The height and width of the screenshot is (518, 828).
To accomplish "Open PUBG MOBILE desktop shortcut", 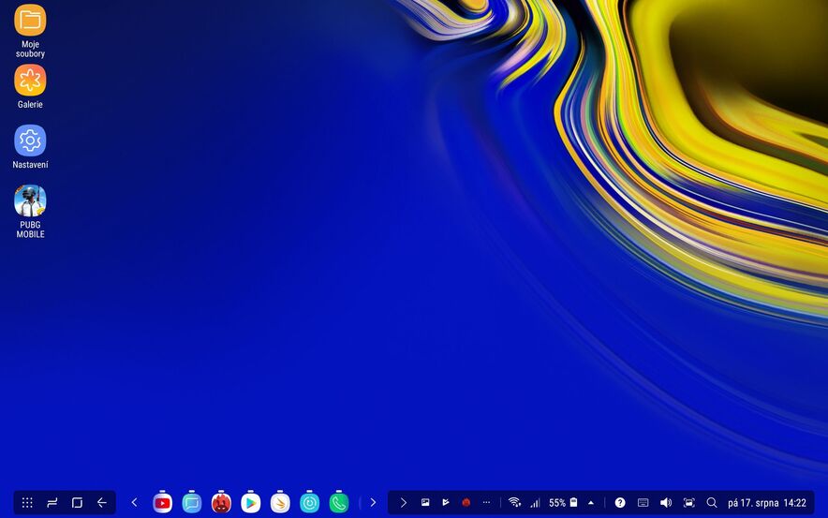I will tap(30, 201).
